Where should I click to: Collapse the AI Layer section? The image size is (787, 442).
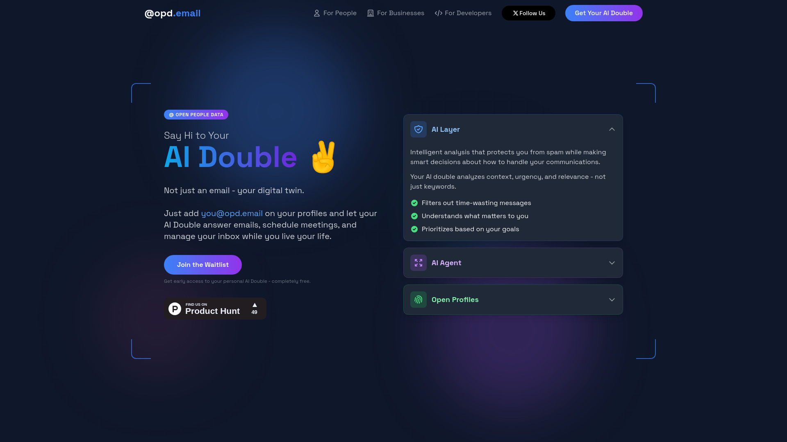tap(611, 129)
